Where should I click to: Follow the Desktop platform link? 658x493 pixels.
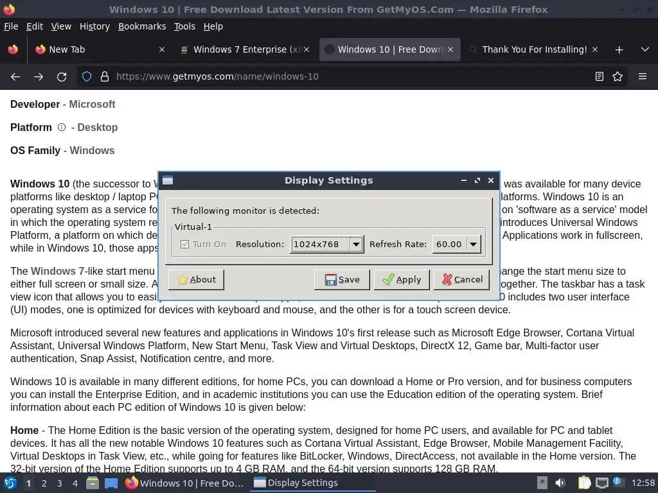pos(98,128)
